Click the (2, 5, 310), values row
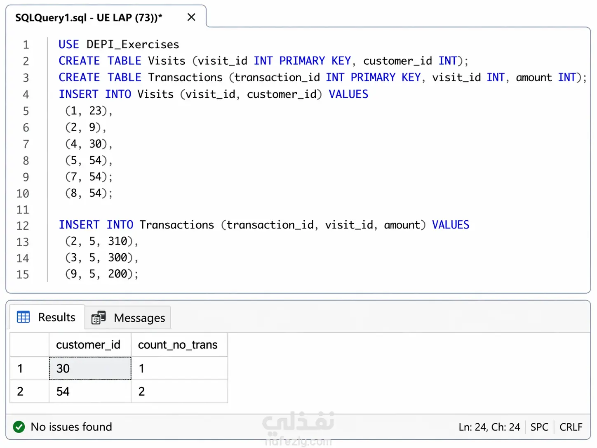Screen dimensions: 597x448 point(101,241)
